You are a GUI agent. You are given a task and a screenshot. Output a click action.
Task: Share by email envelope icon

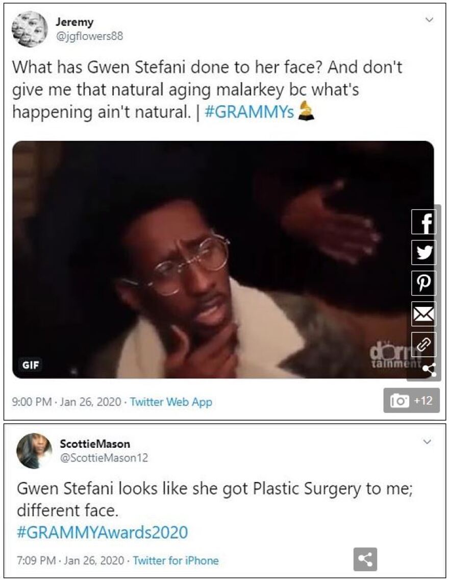[423, 314]
